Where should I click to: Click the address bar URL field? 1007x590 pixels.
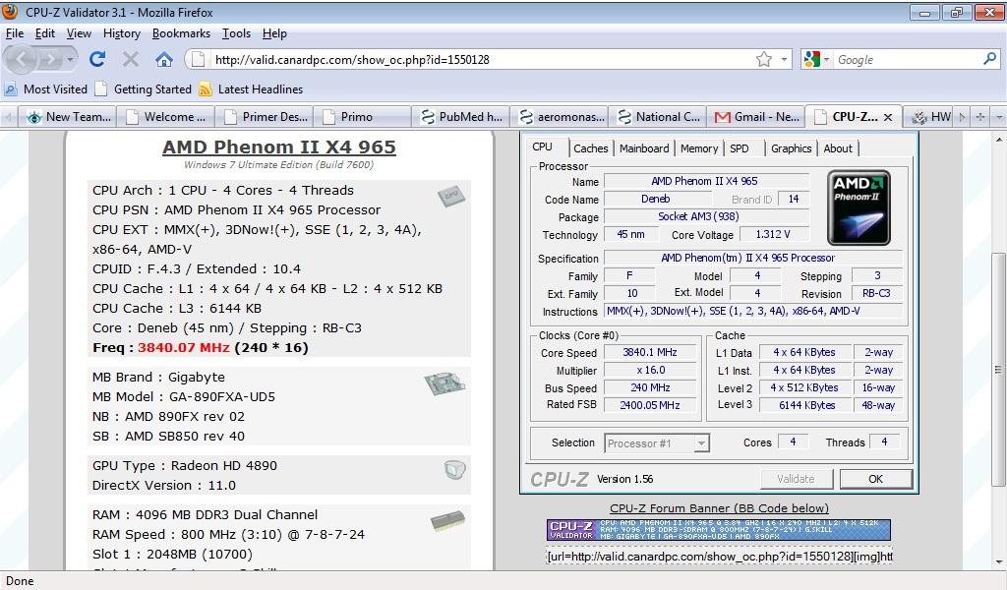(482, 60)
